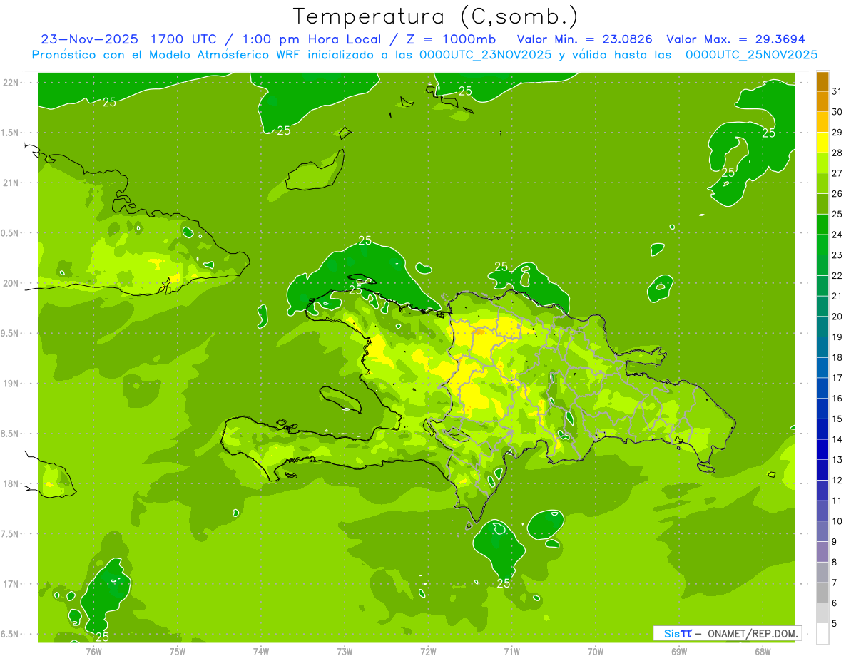Click the '75W' longitude axis label
856x661 pixels.
coord(178,651)
